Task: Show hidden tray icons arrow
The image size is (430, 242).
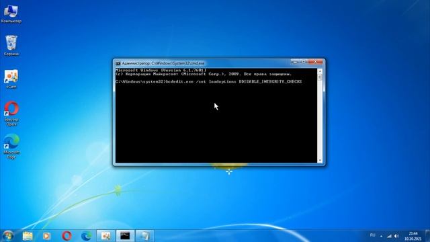Action: pos(381,236)
